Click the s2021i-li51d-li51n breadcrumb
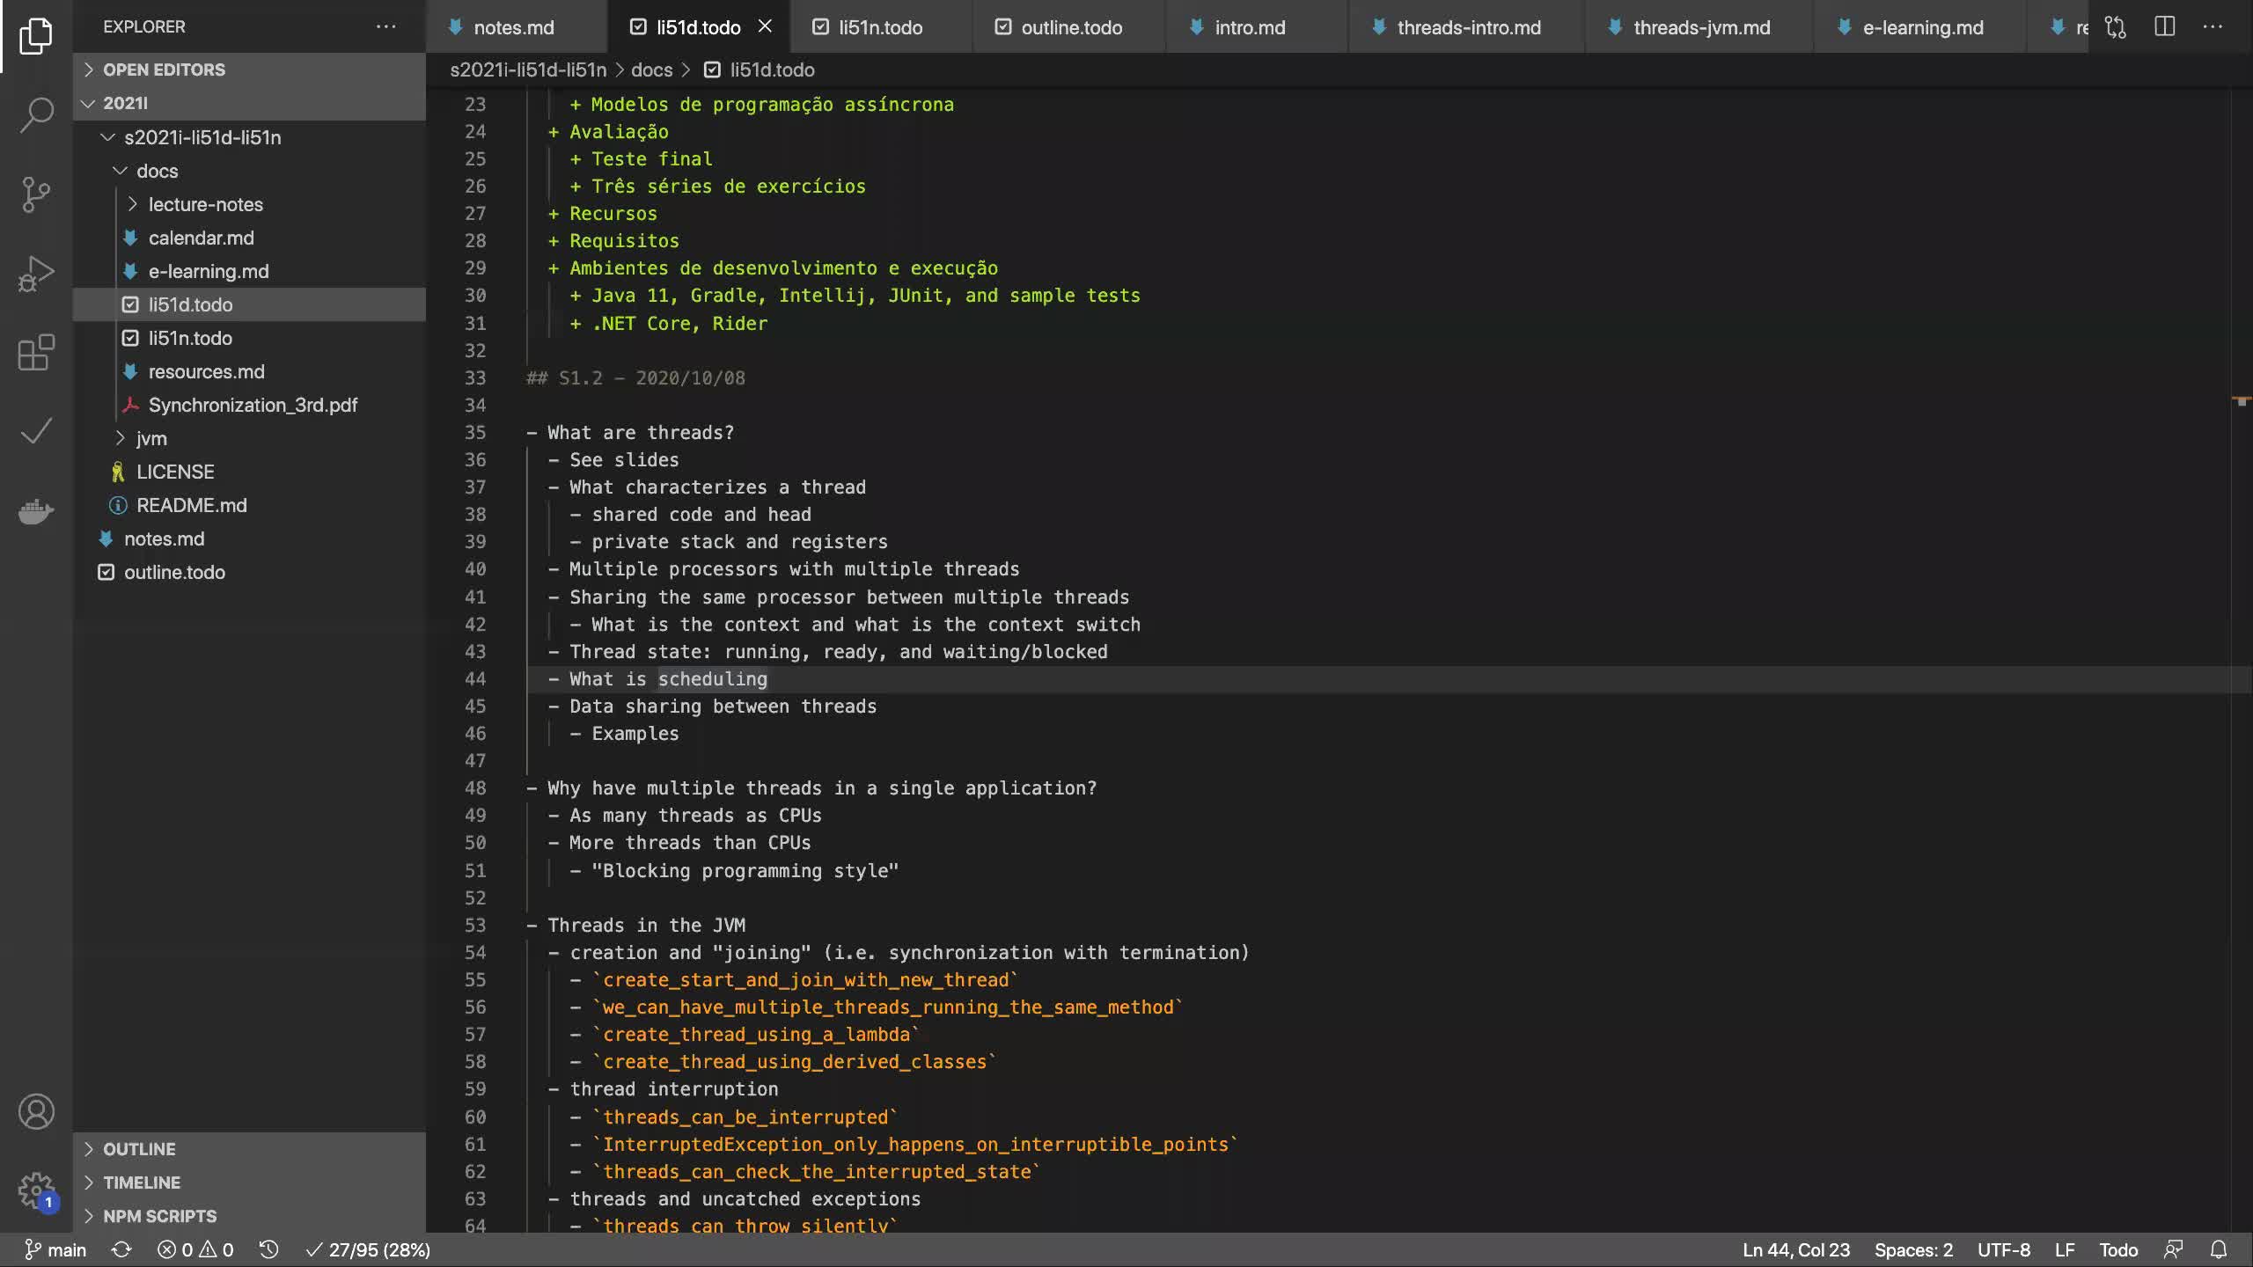Image resolution: width=2253 pixels, height=1267 pixels. pyautogui.click(x=528, y=70)
